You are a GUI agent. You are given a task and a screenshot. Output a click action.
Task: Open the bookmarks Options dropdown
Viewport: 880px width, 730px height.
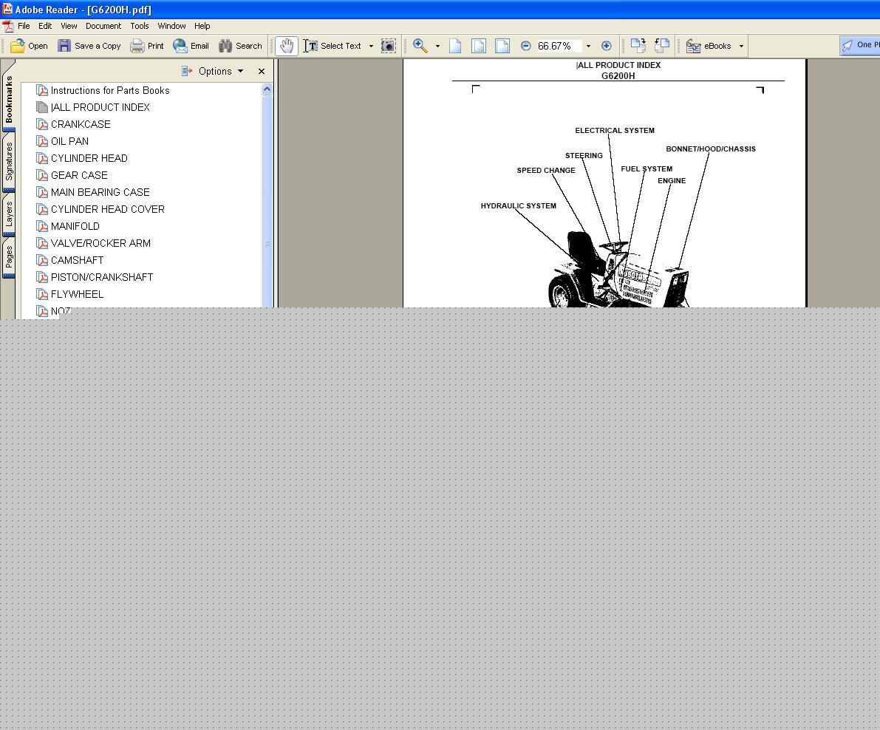click(x=212, y=71)
